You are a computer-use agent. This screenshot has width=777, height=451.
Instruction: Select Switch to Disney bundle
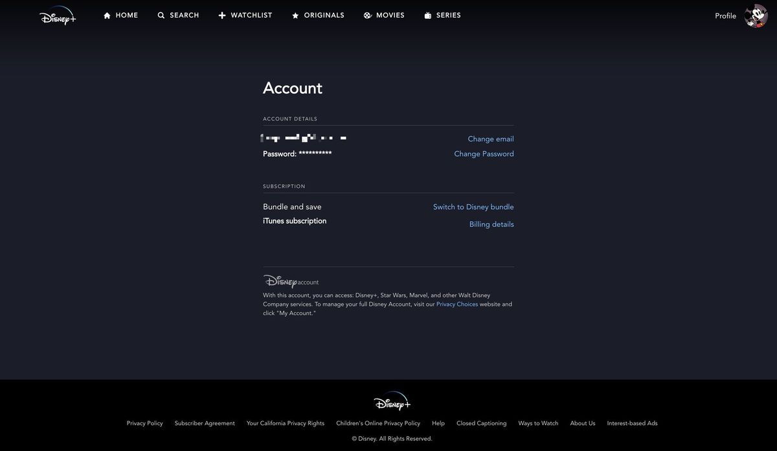473,205
